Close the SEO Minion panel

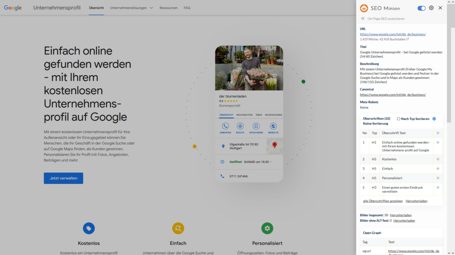point(440,8)
